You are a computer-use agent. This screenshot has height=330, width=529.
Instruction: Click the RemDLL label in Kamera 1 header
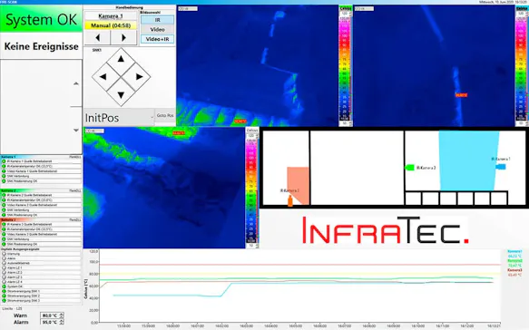coord(75,157)
